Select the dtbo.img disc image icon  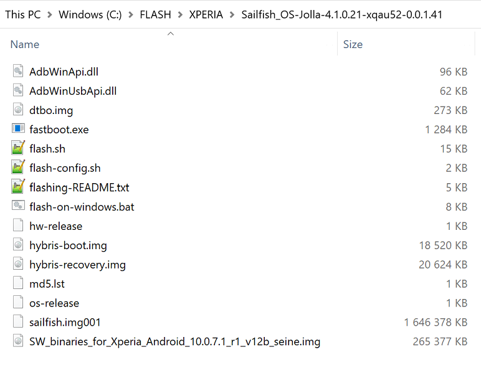(x=18, y=110)
